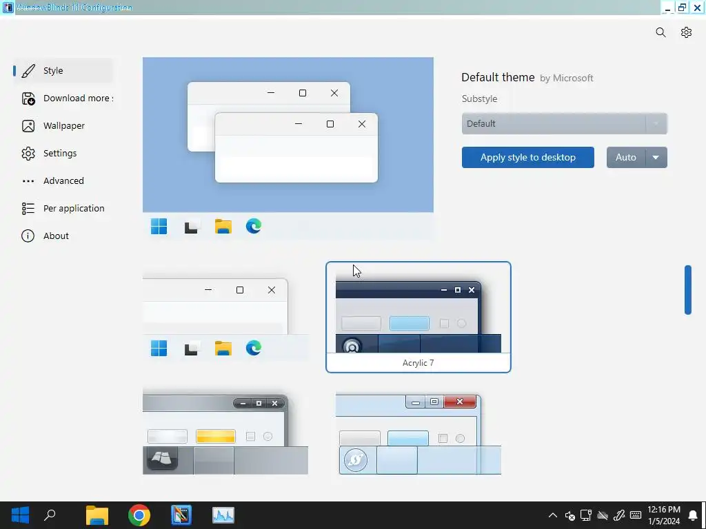Select the Acrylic 7 style thumbnail
Viewport: 706px width, 529px height.
pos(418,317)
